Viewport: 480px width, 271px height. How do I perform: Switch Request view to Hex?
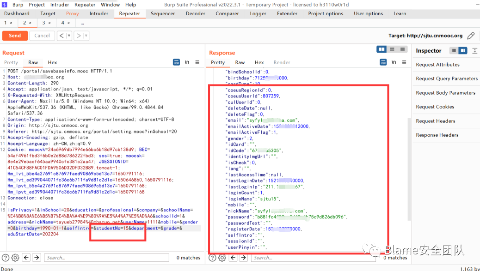[x=52, y=62]
